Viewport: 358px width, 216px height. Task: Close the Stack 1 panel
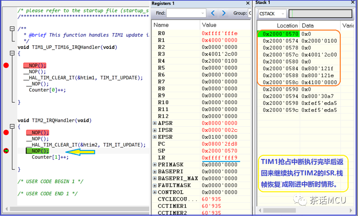click(x=353, y=2)
